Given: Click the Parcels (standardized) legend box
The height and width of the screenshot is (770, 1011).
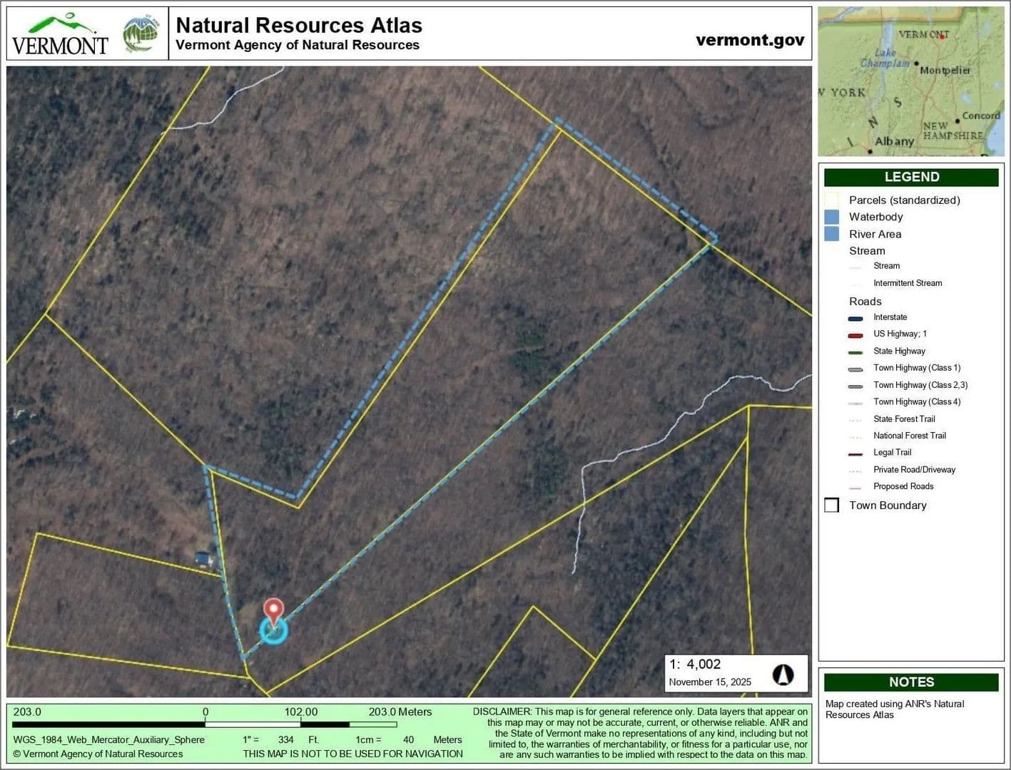Looking at the screenshot, I should pos(832,200).
